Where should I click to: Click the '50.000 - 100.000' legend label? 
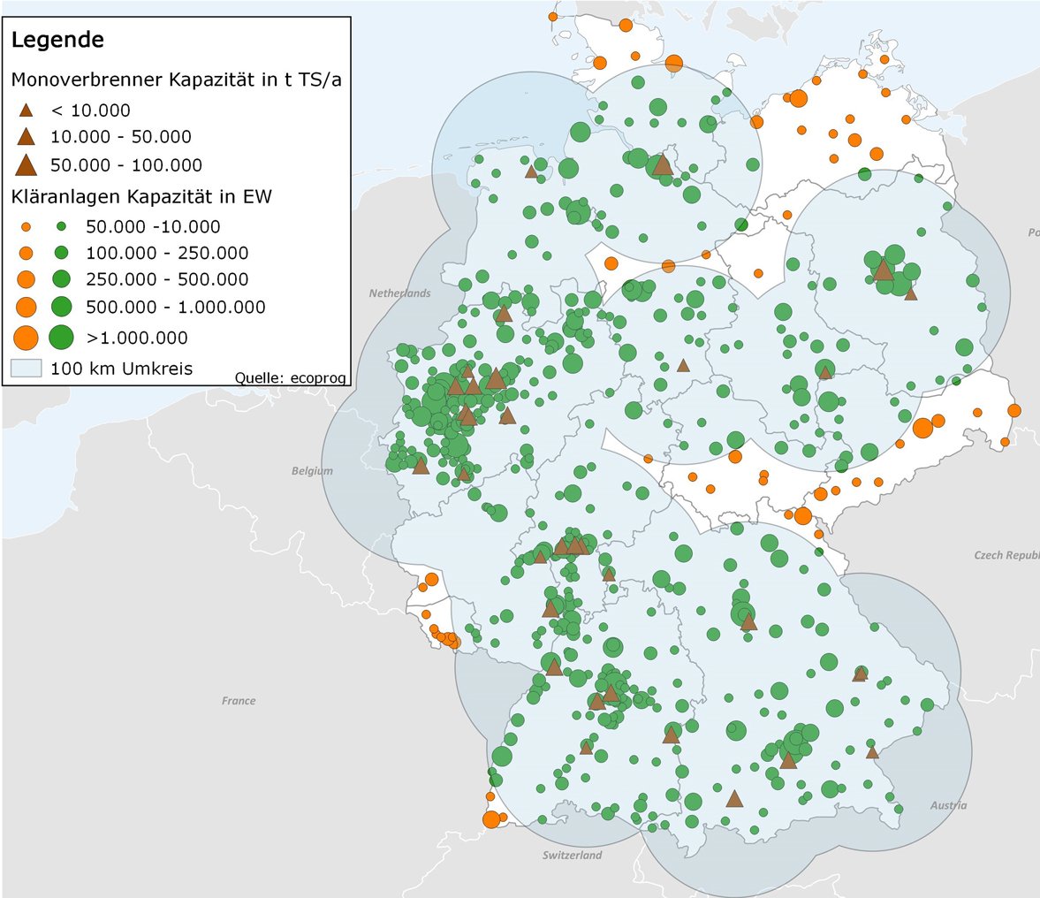[126, 165]
